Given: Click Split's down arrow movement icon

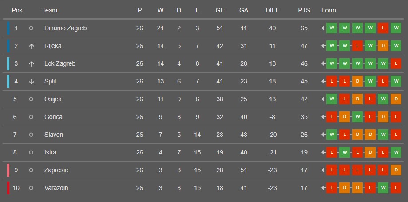Looking at the screenshot, I should pos(31,82).
